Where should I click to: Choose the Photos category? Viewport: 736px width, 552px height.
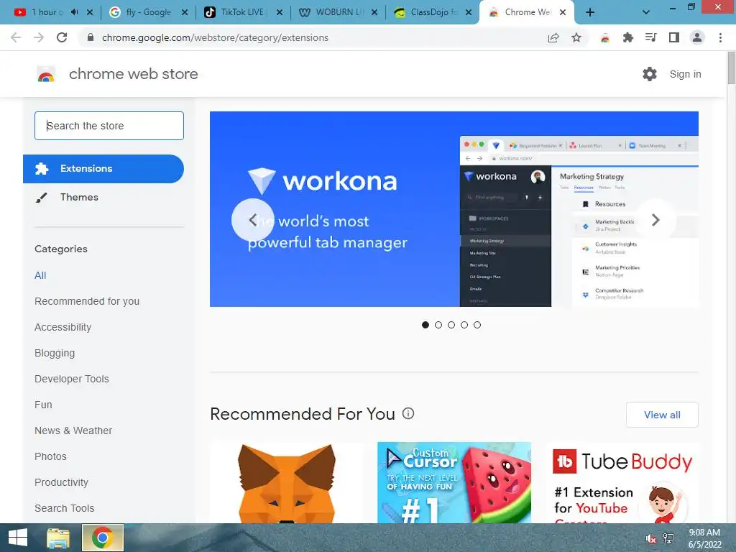click(x=51, y=456)
